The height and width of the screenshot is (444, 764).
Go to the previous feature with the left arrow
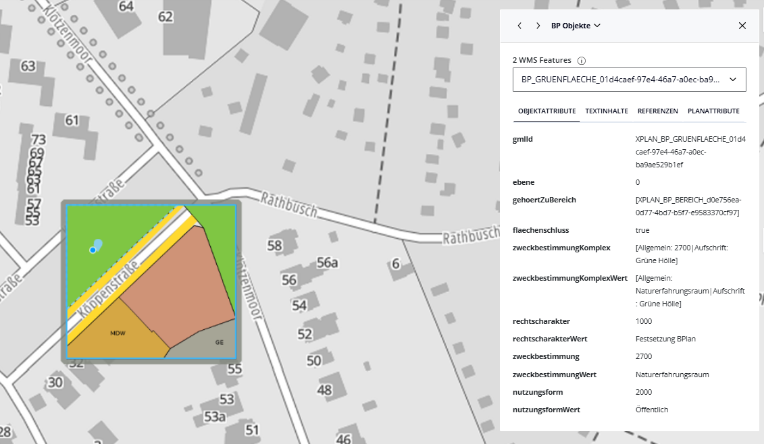tap(519, 26)
